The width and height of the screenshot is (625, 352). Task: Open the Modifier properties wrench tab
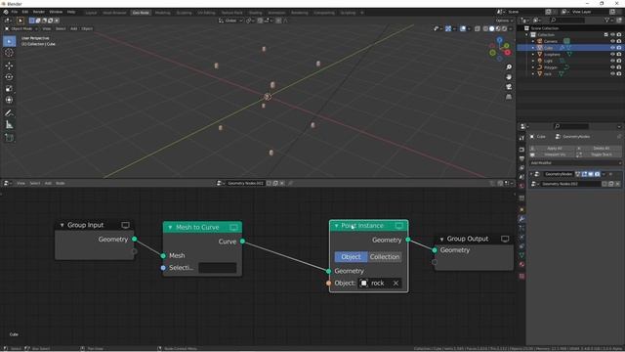[x=521, y=219]
